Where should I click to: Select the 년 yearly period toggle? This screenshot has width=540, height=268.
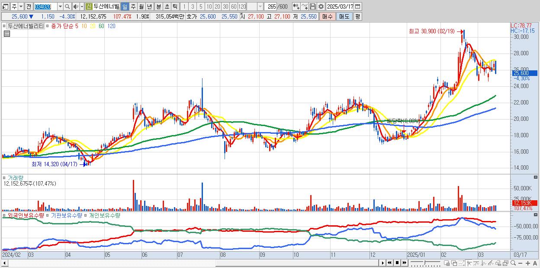click(149, 6)
